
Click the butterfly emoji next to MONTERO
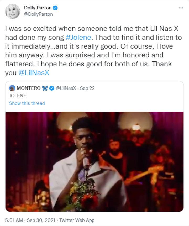click(45, 88)
